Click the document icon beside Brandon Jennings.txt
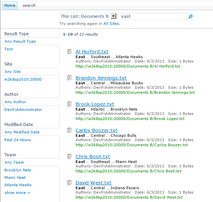This screenshot has width=213, height=202. 70,78
